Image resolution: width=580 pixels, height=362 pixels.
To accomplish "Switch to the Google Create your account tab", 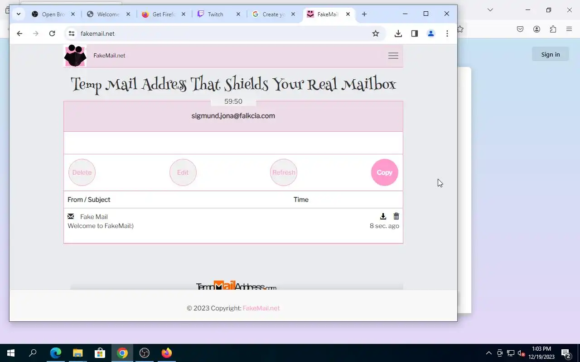I will tap(274, 14).
